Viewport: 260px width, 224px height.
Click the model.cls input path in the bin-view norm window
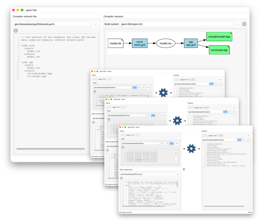(x=141, y=143)
